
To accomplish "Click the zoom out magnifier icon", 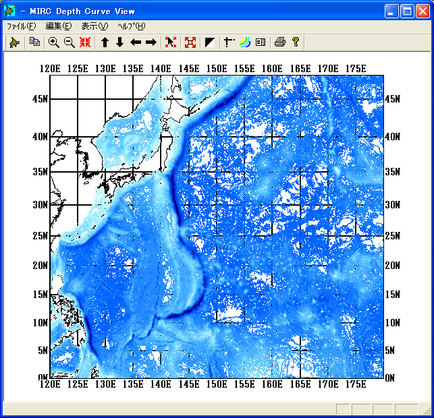I will (69, 42).
